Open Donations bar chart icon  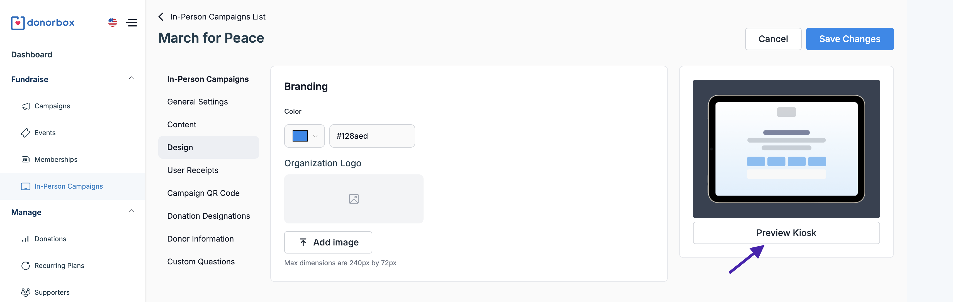pyautogui.click(x=26, y=239)
